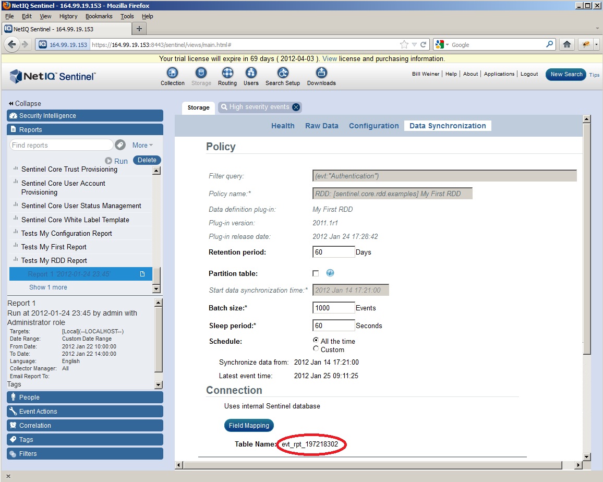Open the Bookmarks menu
This screenshot has height=482, width=603.
pyautogui.click(x=99, y=16)
